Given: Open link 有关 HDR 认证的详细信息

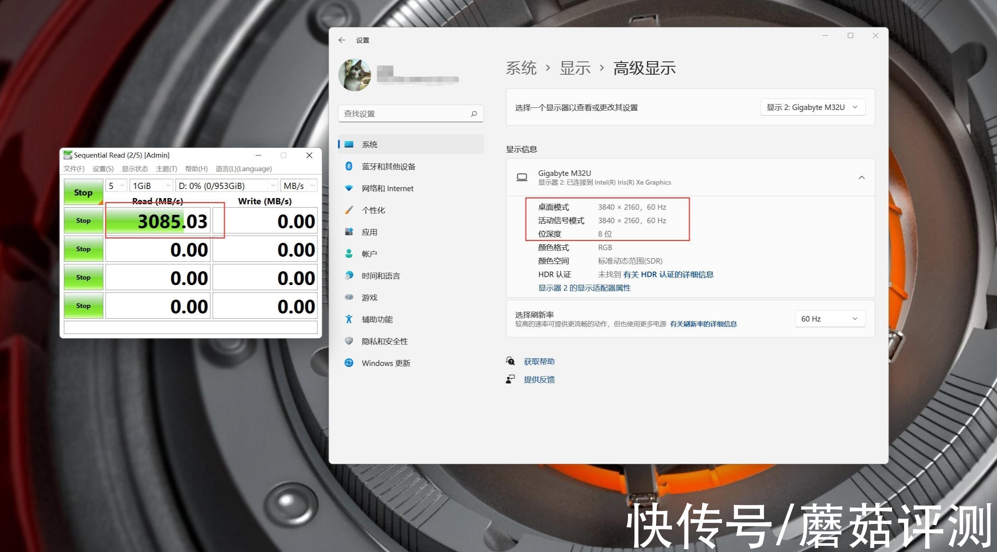Looking at the screenshot, I should [x=668, y=274].
